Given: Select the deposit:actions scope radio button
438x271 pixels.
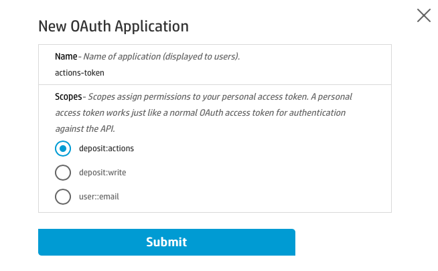Looking at the screenshot, I should 63,149.
